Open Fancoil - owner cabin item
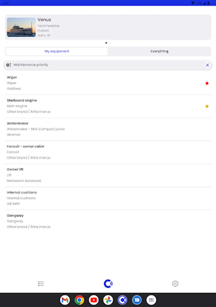 click(102, 152)
